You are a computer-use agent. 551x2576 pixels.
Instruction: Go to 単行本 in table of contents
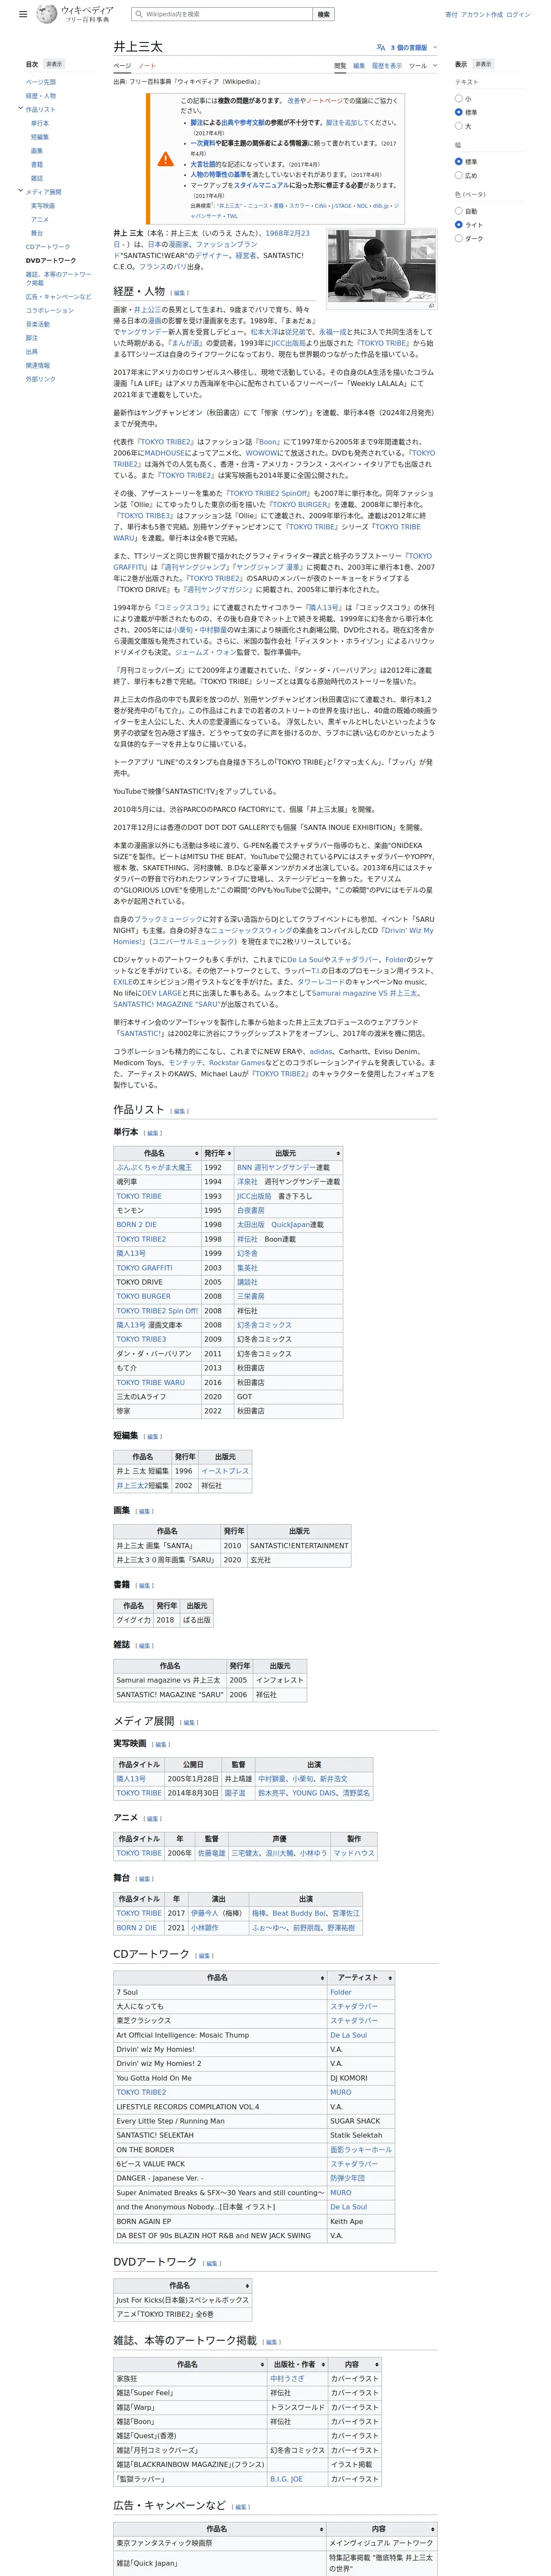40,123
